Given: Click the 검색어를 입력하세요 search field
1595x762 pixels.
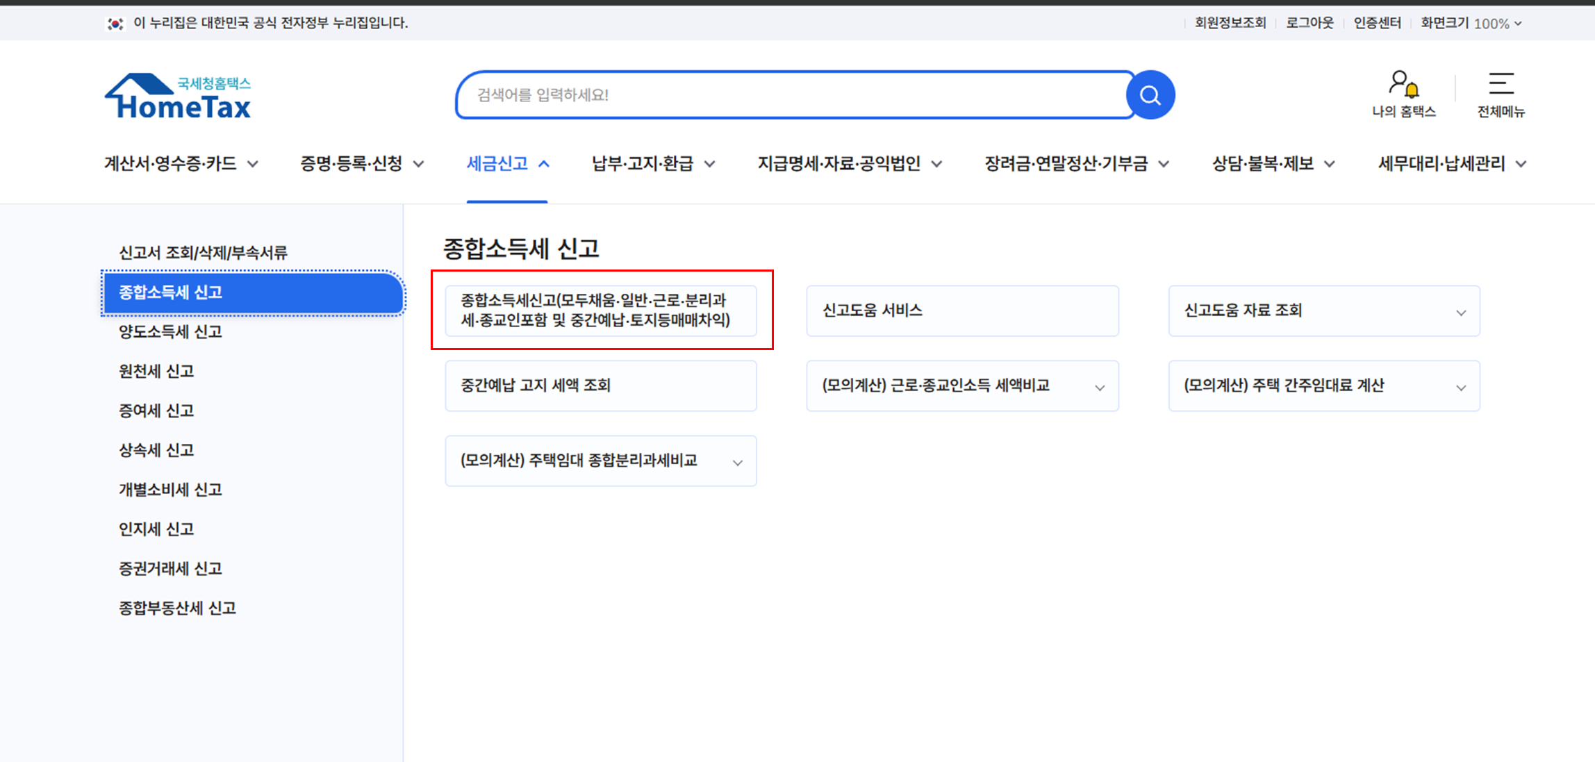Looking at the screenshot, I should pyautogui.click(x=792, y=95).
